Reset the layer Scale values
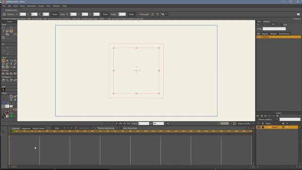The image size is (302, 170). pyautogui.click(x=105, y=14)
